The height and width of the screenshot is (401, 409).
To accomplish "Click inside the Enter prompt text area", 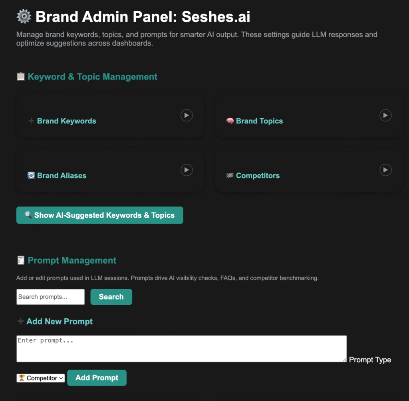I will 181,349.
